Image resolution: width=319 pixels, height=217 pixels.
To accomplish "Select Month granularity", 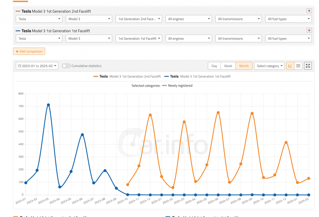I will pyautogui.click(x=244, y=66).
